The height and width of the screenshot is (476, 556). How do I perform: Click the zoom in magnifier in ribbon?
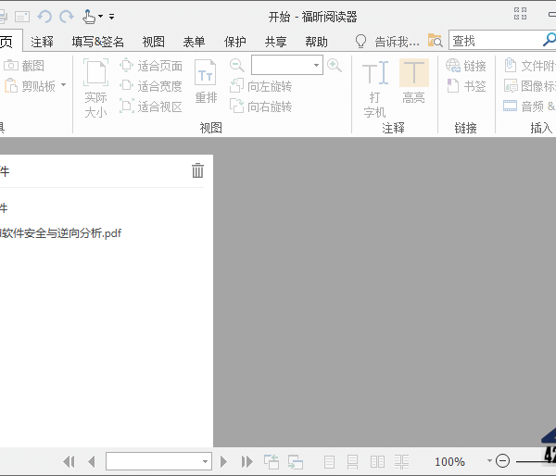coord(335,66)
